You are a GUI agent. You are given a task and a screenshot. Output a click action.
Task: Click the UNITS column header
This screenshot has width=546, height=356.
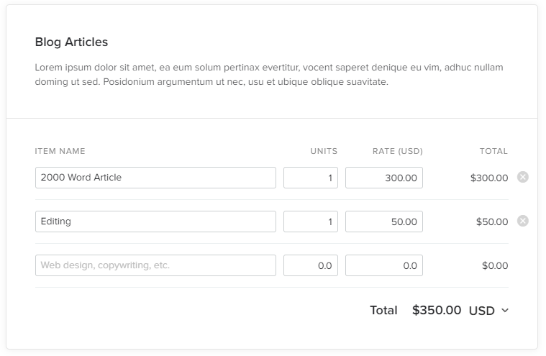click(324, 151)
